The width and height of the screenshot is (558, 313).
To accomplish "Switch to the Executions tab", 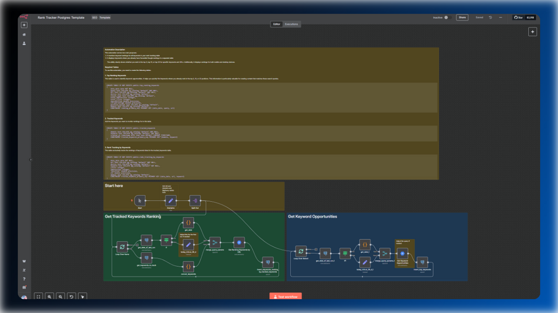I will click(x=291, y=24).
